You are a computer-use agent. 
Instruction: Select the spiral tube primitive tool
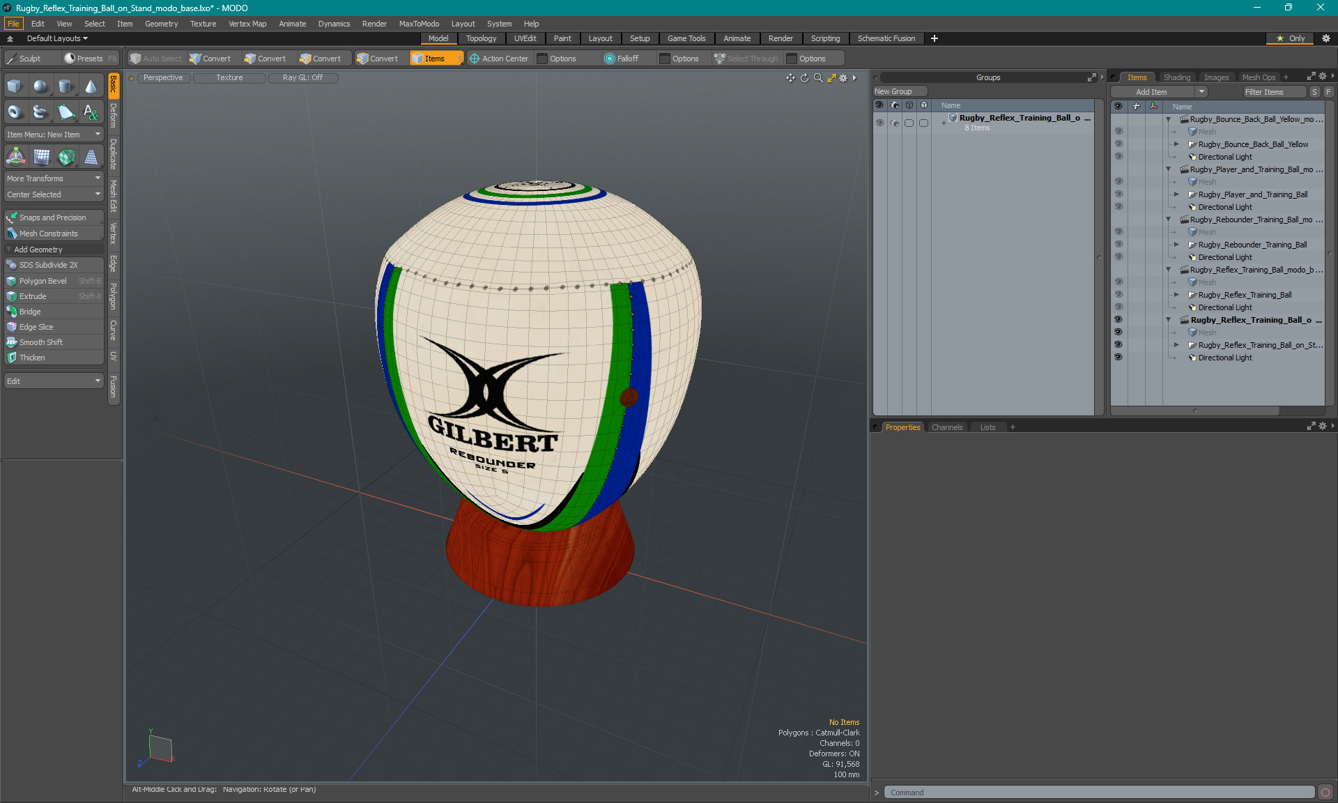click(40, 112)
